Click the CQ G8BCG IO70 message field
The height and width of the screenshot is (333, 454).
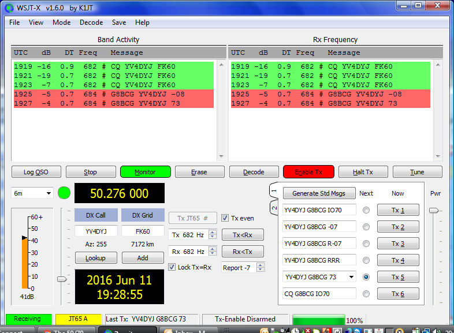tap(319, 294)
